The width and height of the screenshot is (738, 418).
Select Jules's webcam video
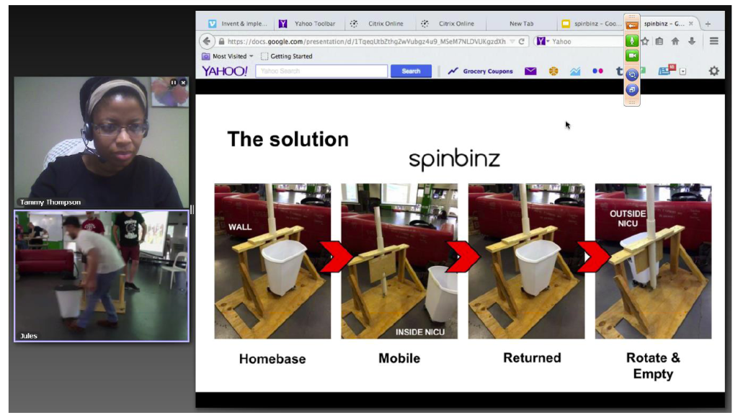pos(102,276)
